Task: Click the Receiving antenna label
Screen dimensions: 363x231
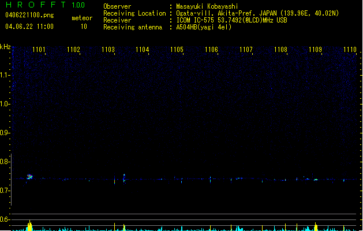Action: 133,27
